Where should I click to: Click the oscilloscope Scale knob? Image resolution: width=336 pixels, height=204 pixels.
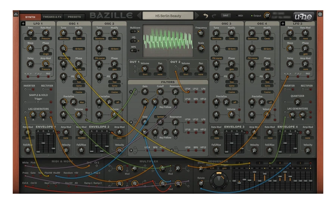click(201, 49)
